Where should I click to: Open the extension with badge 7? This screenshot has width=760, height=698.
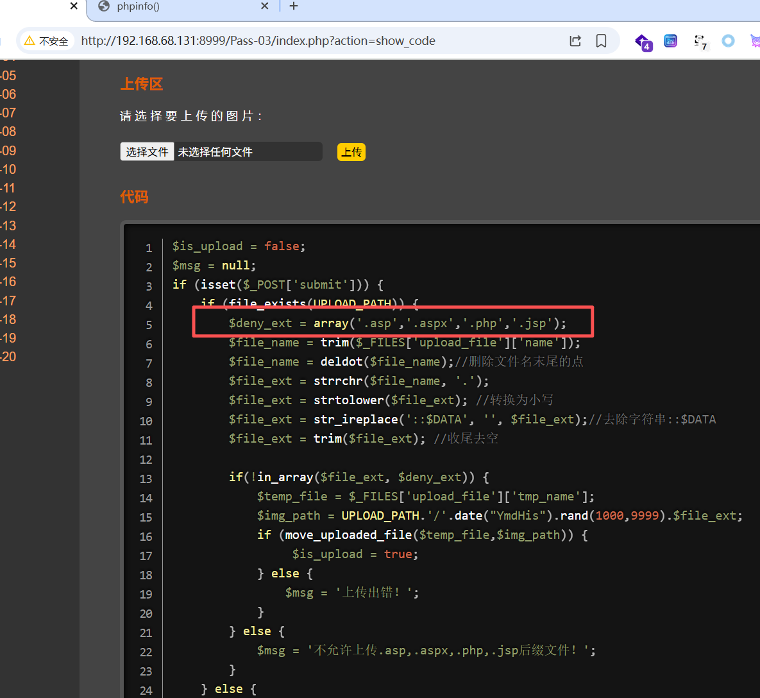[700, 42]
